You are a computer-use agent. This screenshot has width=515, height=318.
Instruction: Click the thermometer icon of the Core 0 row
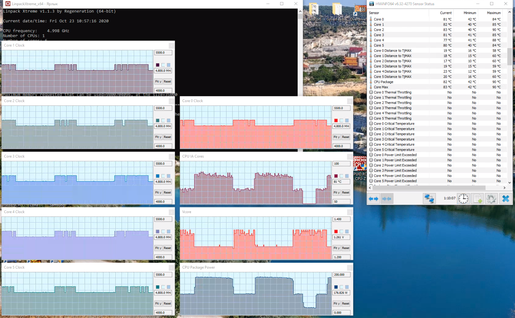(371, 19)
